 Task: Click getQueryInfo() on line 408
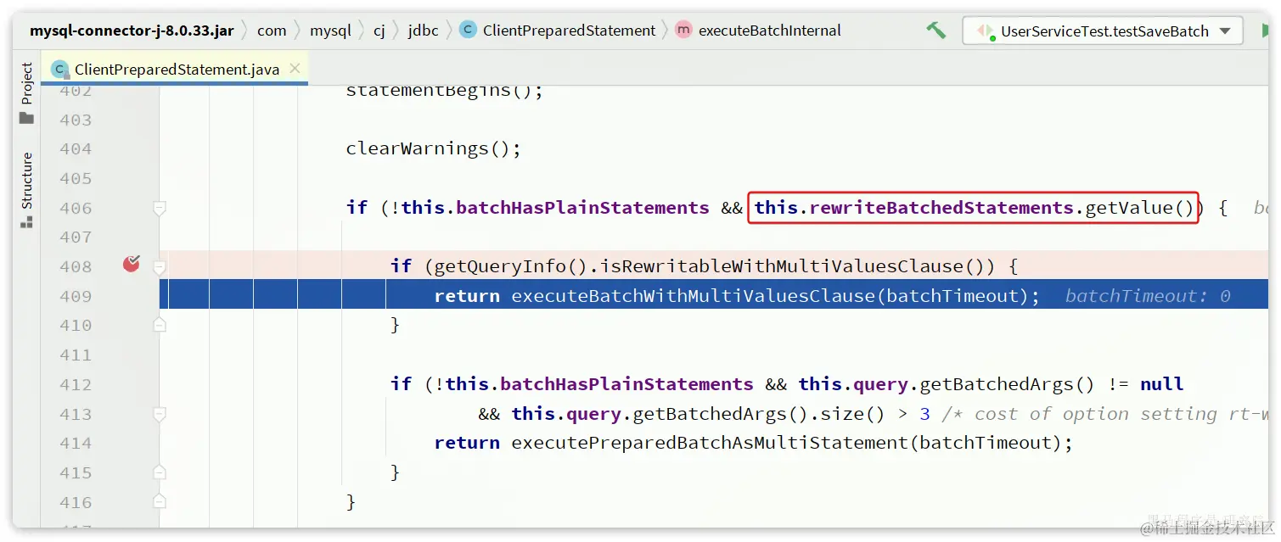pos(511,266)
